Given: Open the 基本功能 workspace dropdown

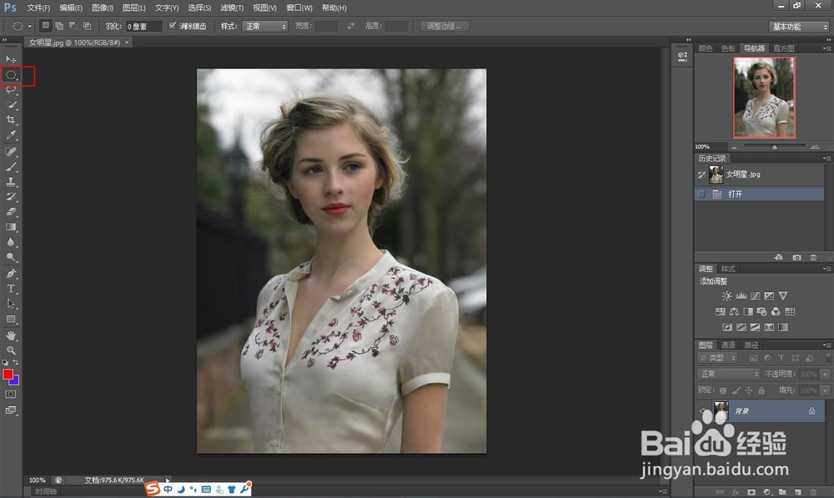Looking at the screenshot, I should [x=800, y=27].
